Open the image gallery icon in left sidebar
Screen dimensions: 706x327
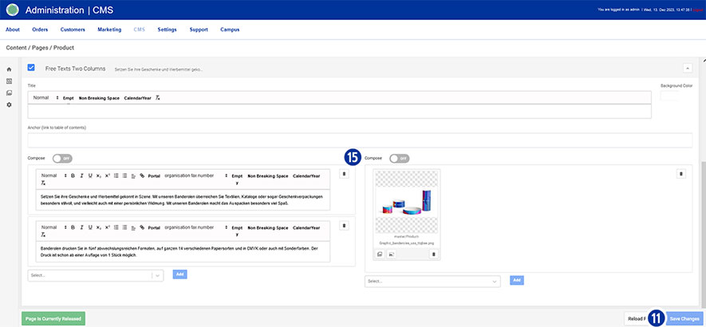(x=9, y=93)
